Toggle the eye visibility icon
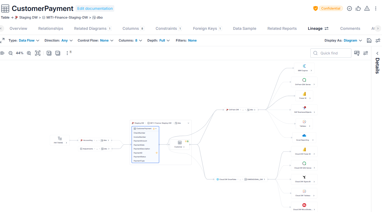Image resolution: width=382 pixels, height=212 pixels. pyautogui.click(x=2, y=53)
